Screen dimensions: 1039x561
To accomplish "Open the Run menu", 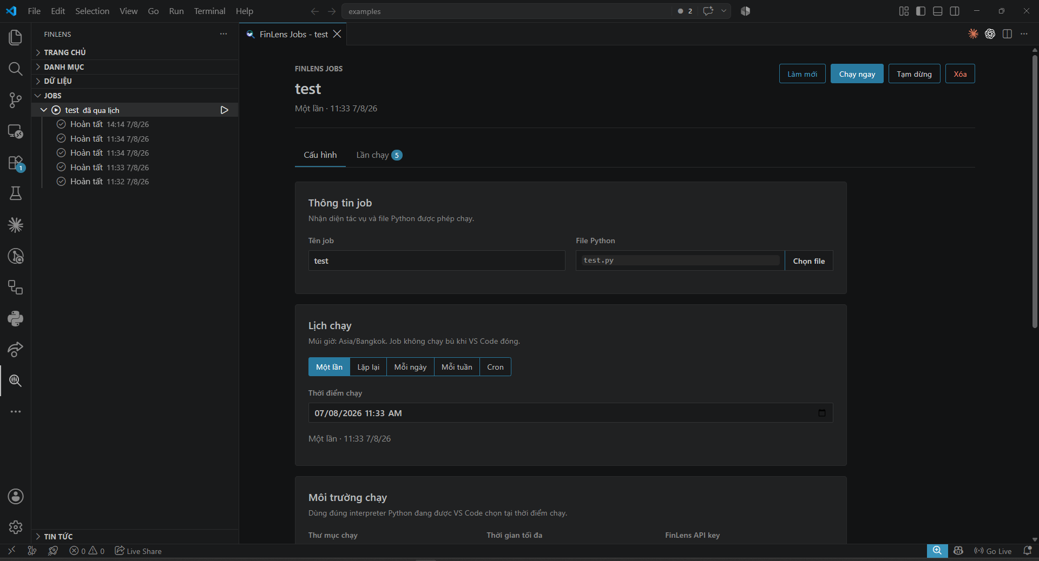I will point(176,11).
